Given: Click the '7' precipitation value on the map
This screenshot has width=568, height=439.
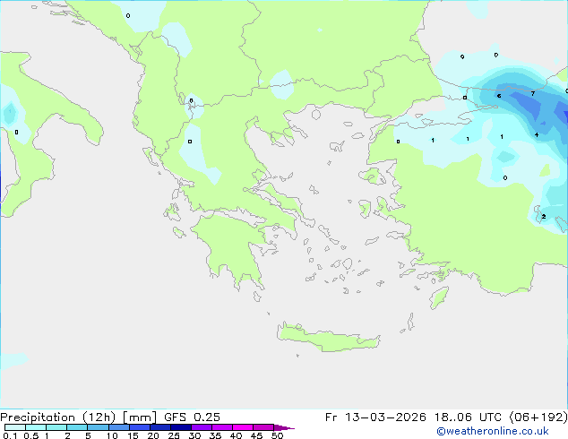Looking at the screenshot, I should [533, 93].
